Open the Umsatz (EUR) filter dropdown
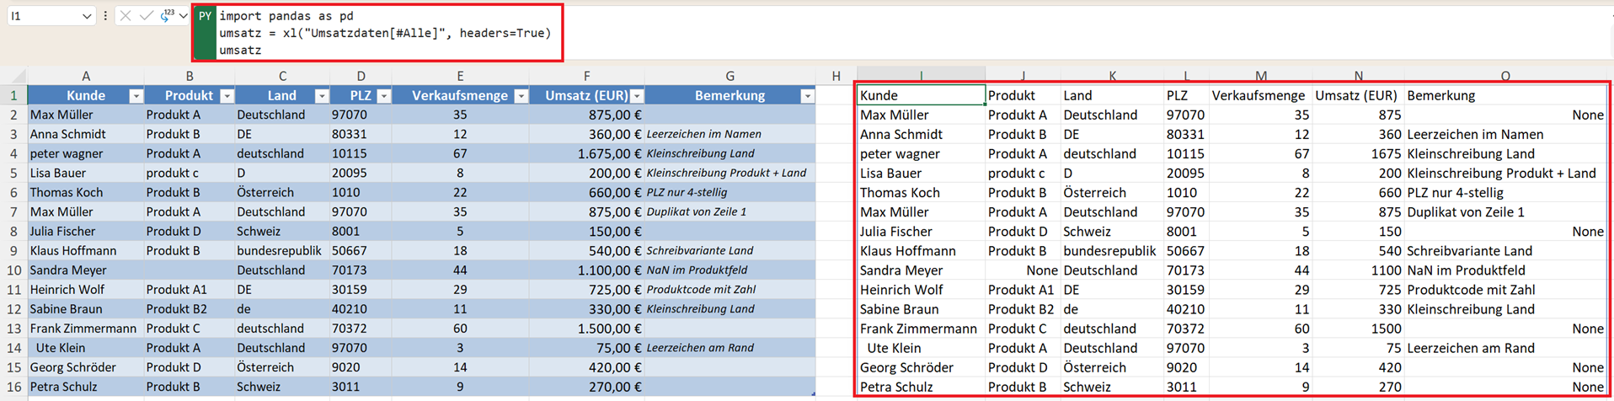 (637, 96)
